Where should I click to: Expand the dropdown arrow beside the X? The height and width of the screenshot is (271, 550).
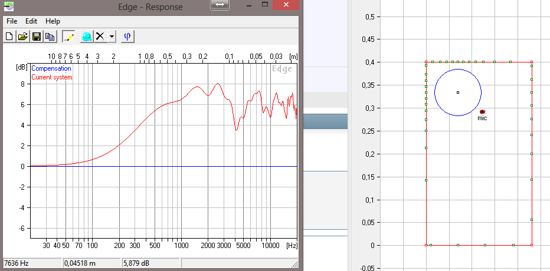coord(112,37)
